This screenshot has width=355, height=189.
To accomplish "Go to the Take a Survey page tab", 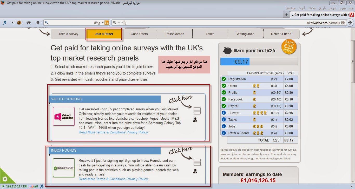I will tap(68, 34).
